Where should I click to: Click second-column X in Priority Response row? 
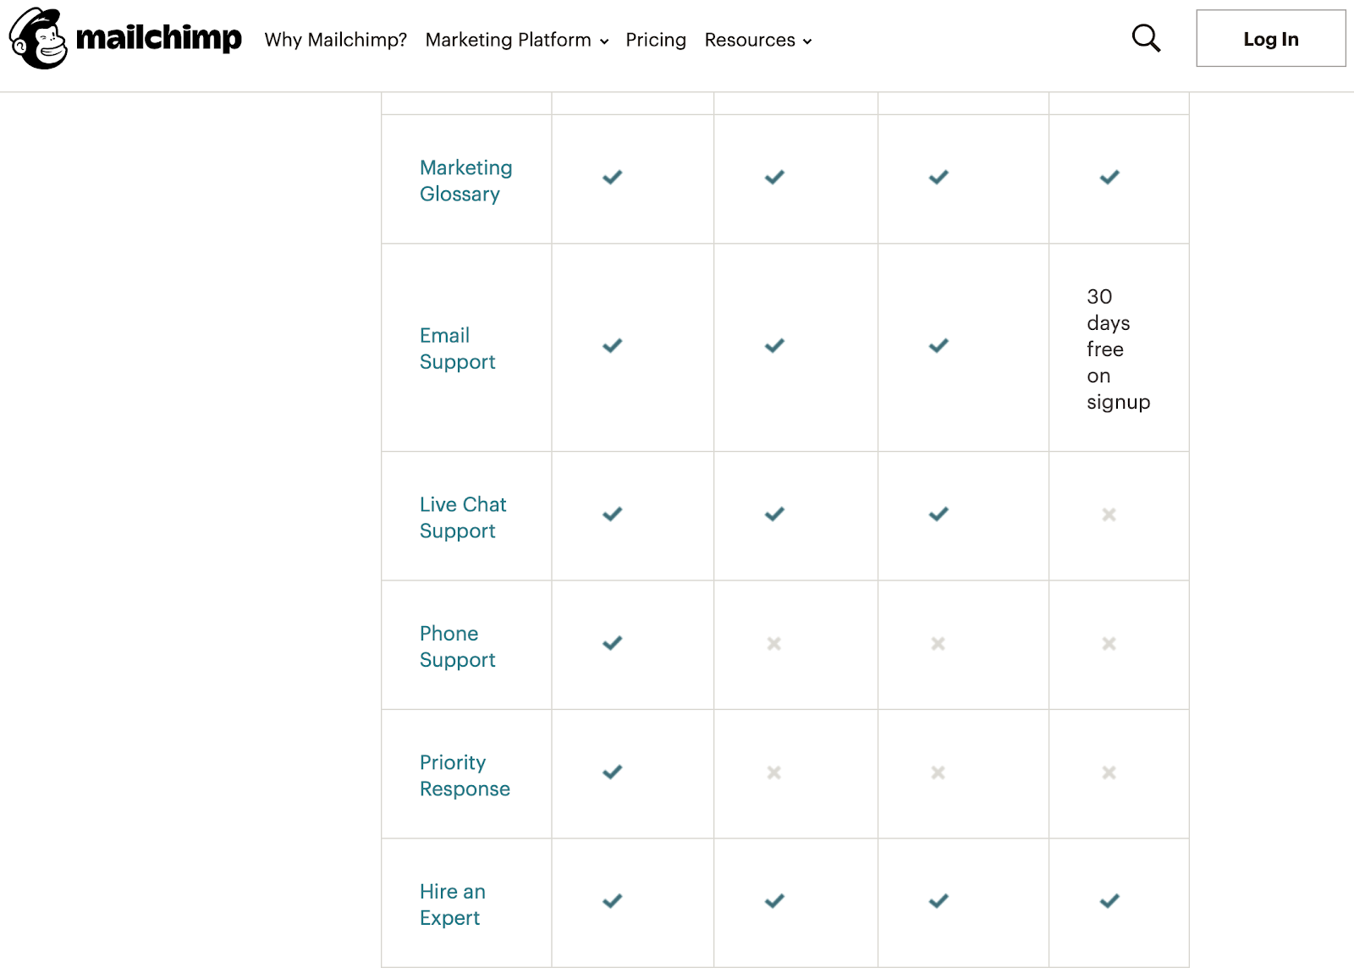(773, 772)
